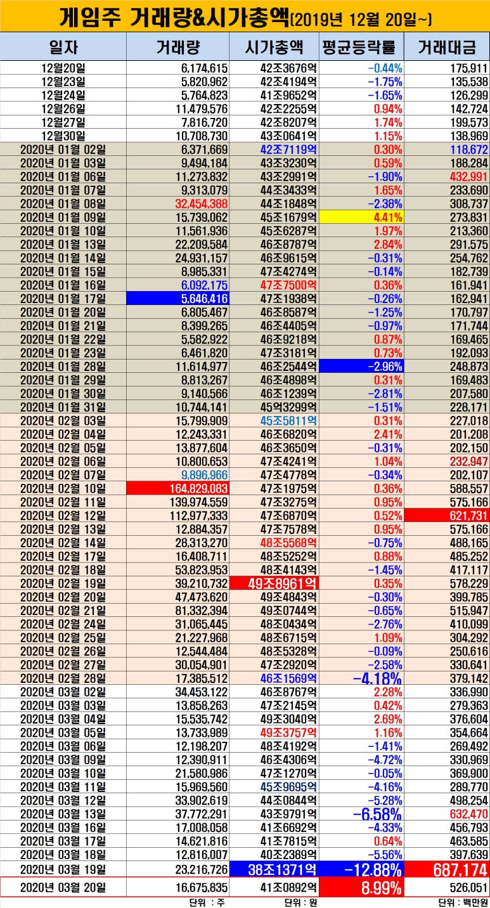
Task: Select the date cell 12월26일
Action: tap(63, 108)
